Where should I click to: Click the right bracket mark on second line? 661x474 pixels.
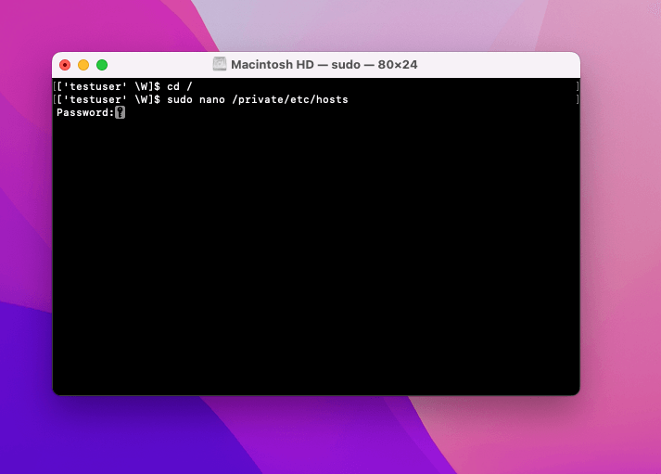click(x=577, y=99)
